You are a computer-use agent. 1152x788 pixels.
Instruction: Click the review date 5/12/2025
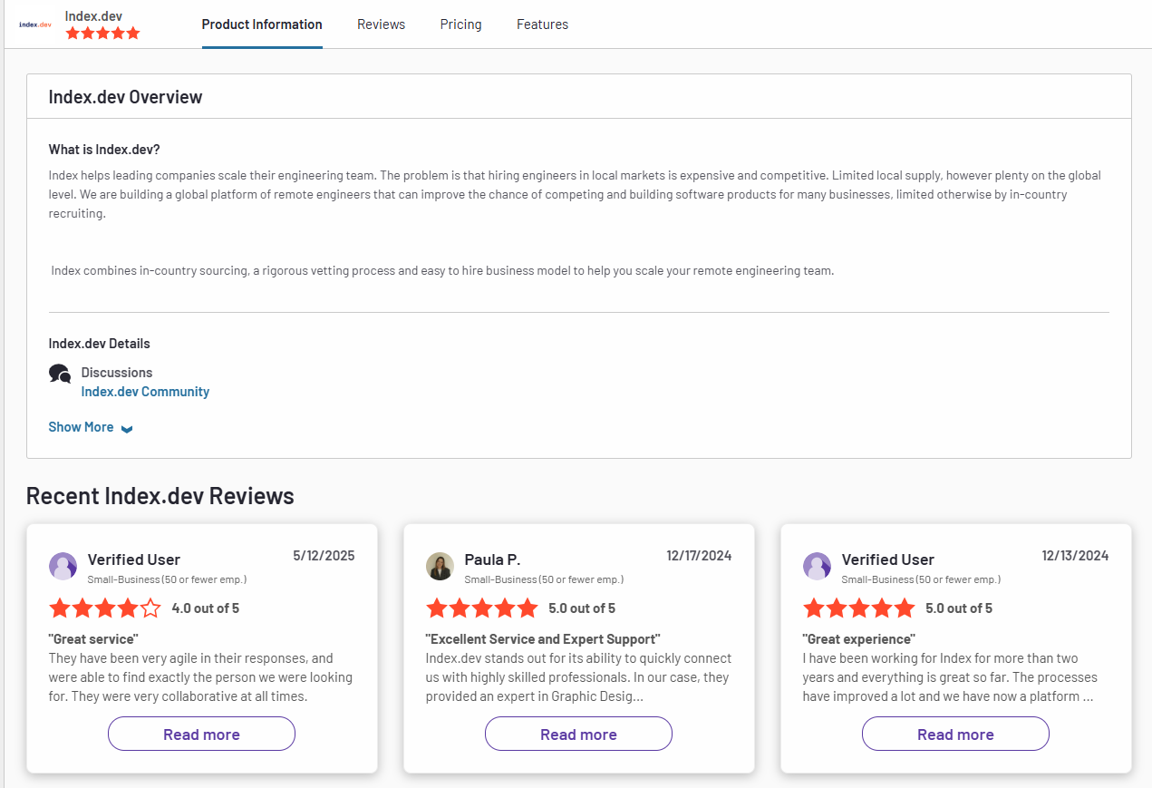click(x=324, y=556)
